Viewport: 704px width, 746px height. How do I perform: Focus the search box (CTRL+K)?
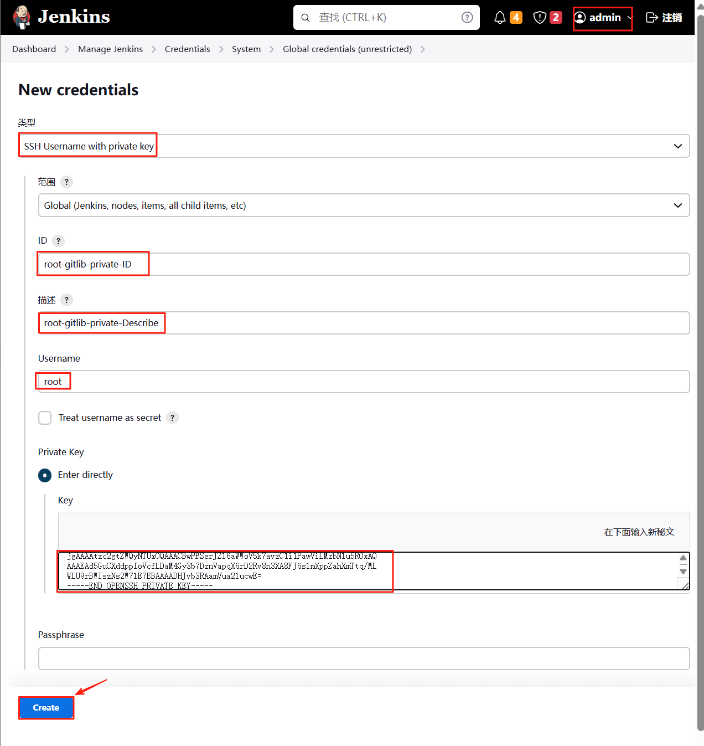[x=386, y=18]
